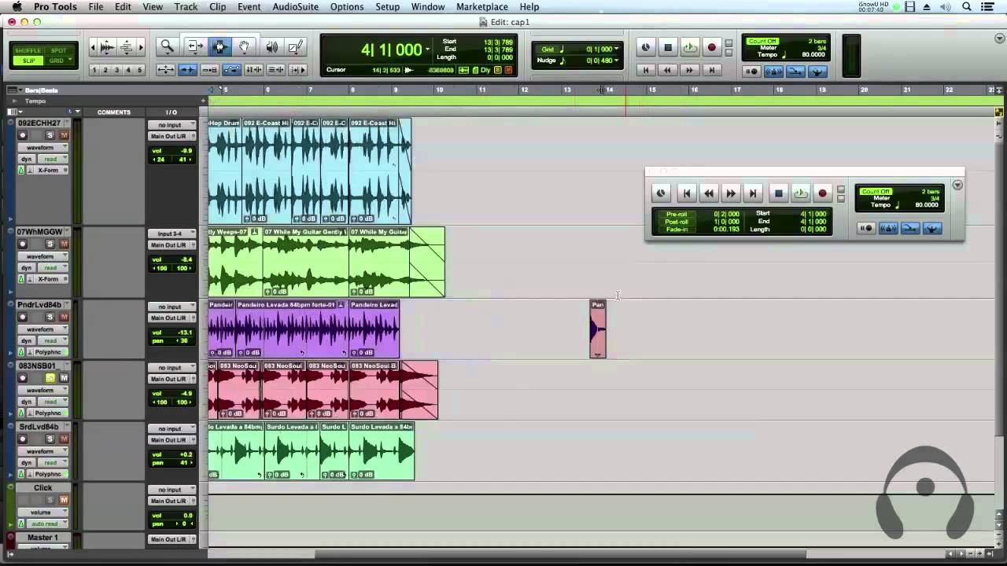Open the Setup menu
The image size is (1007, 566).
[x=387, y=7]
